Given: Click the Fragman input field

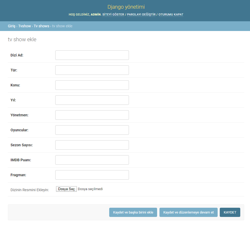Looking at the screenshot, I should (92, 175).
